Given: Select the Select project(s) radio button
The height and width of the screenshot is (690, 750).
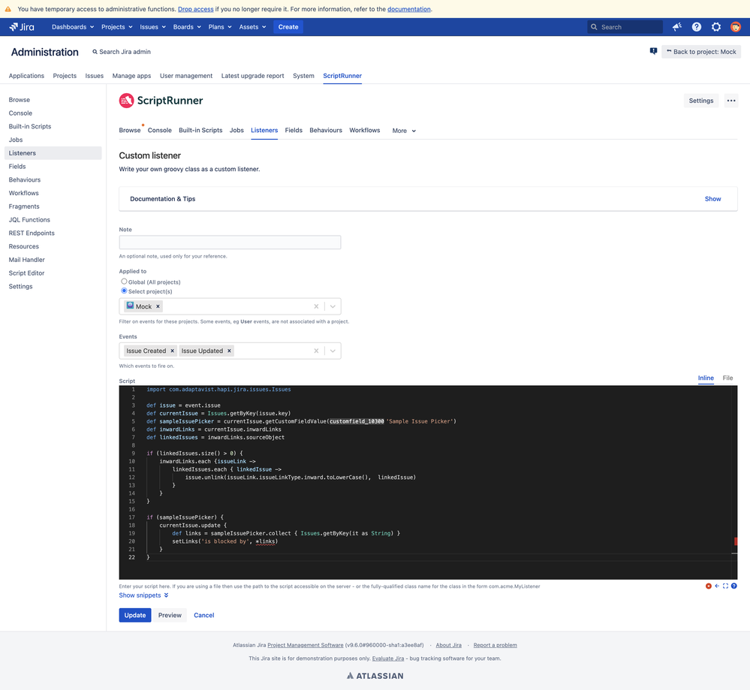Looking at the screenshot, I should coord(124,291).
